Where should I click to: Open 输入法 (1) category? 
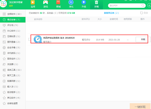coord(13,87)
